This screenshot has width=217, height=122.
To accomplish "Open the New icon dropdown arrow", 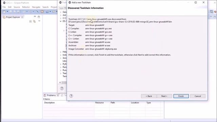I will (7, 12).
